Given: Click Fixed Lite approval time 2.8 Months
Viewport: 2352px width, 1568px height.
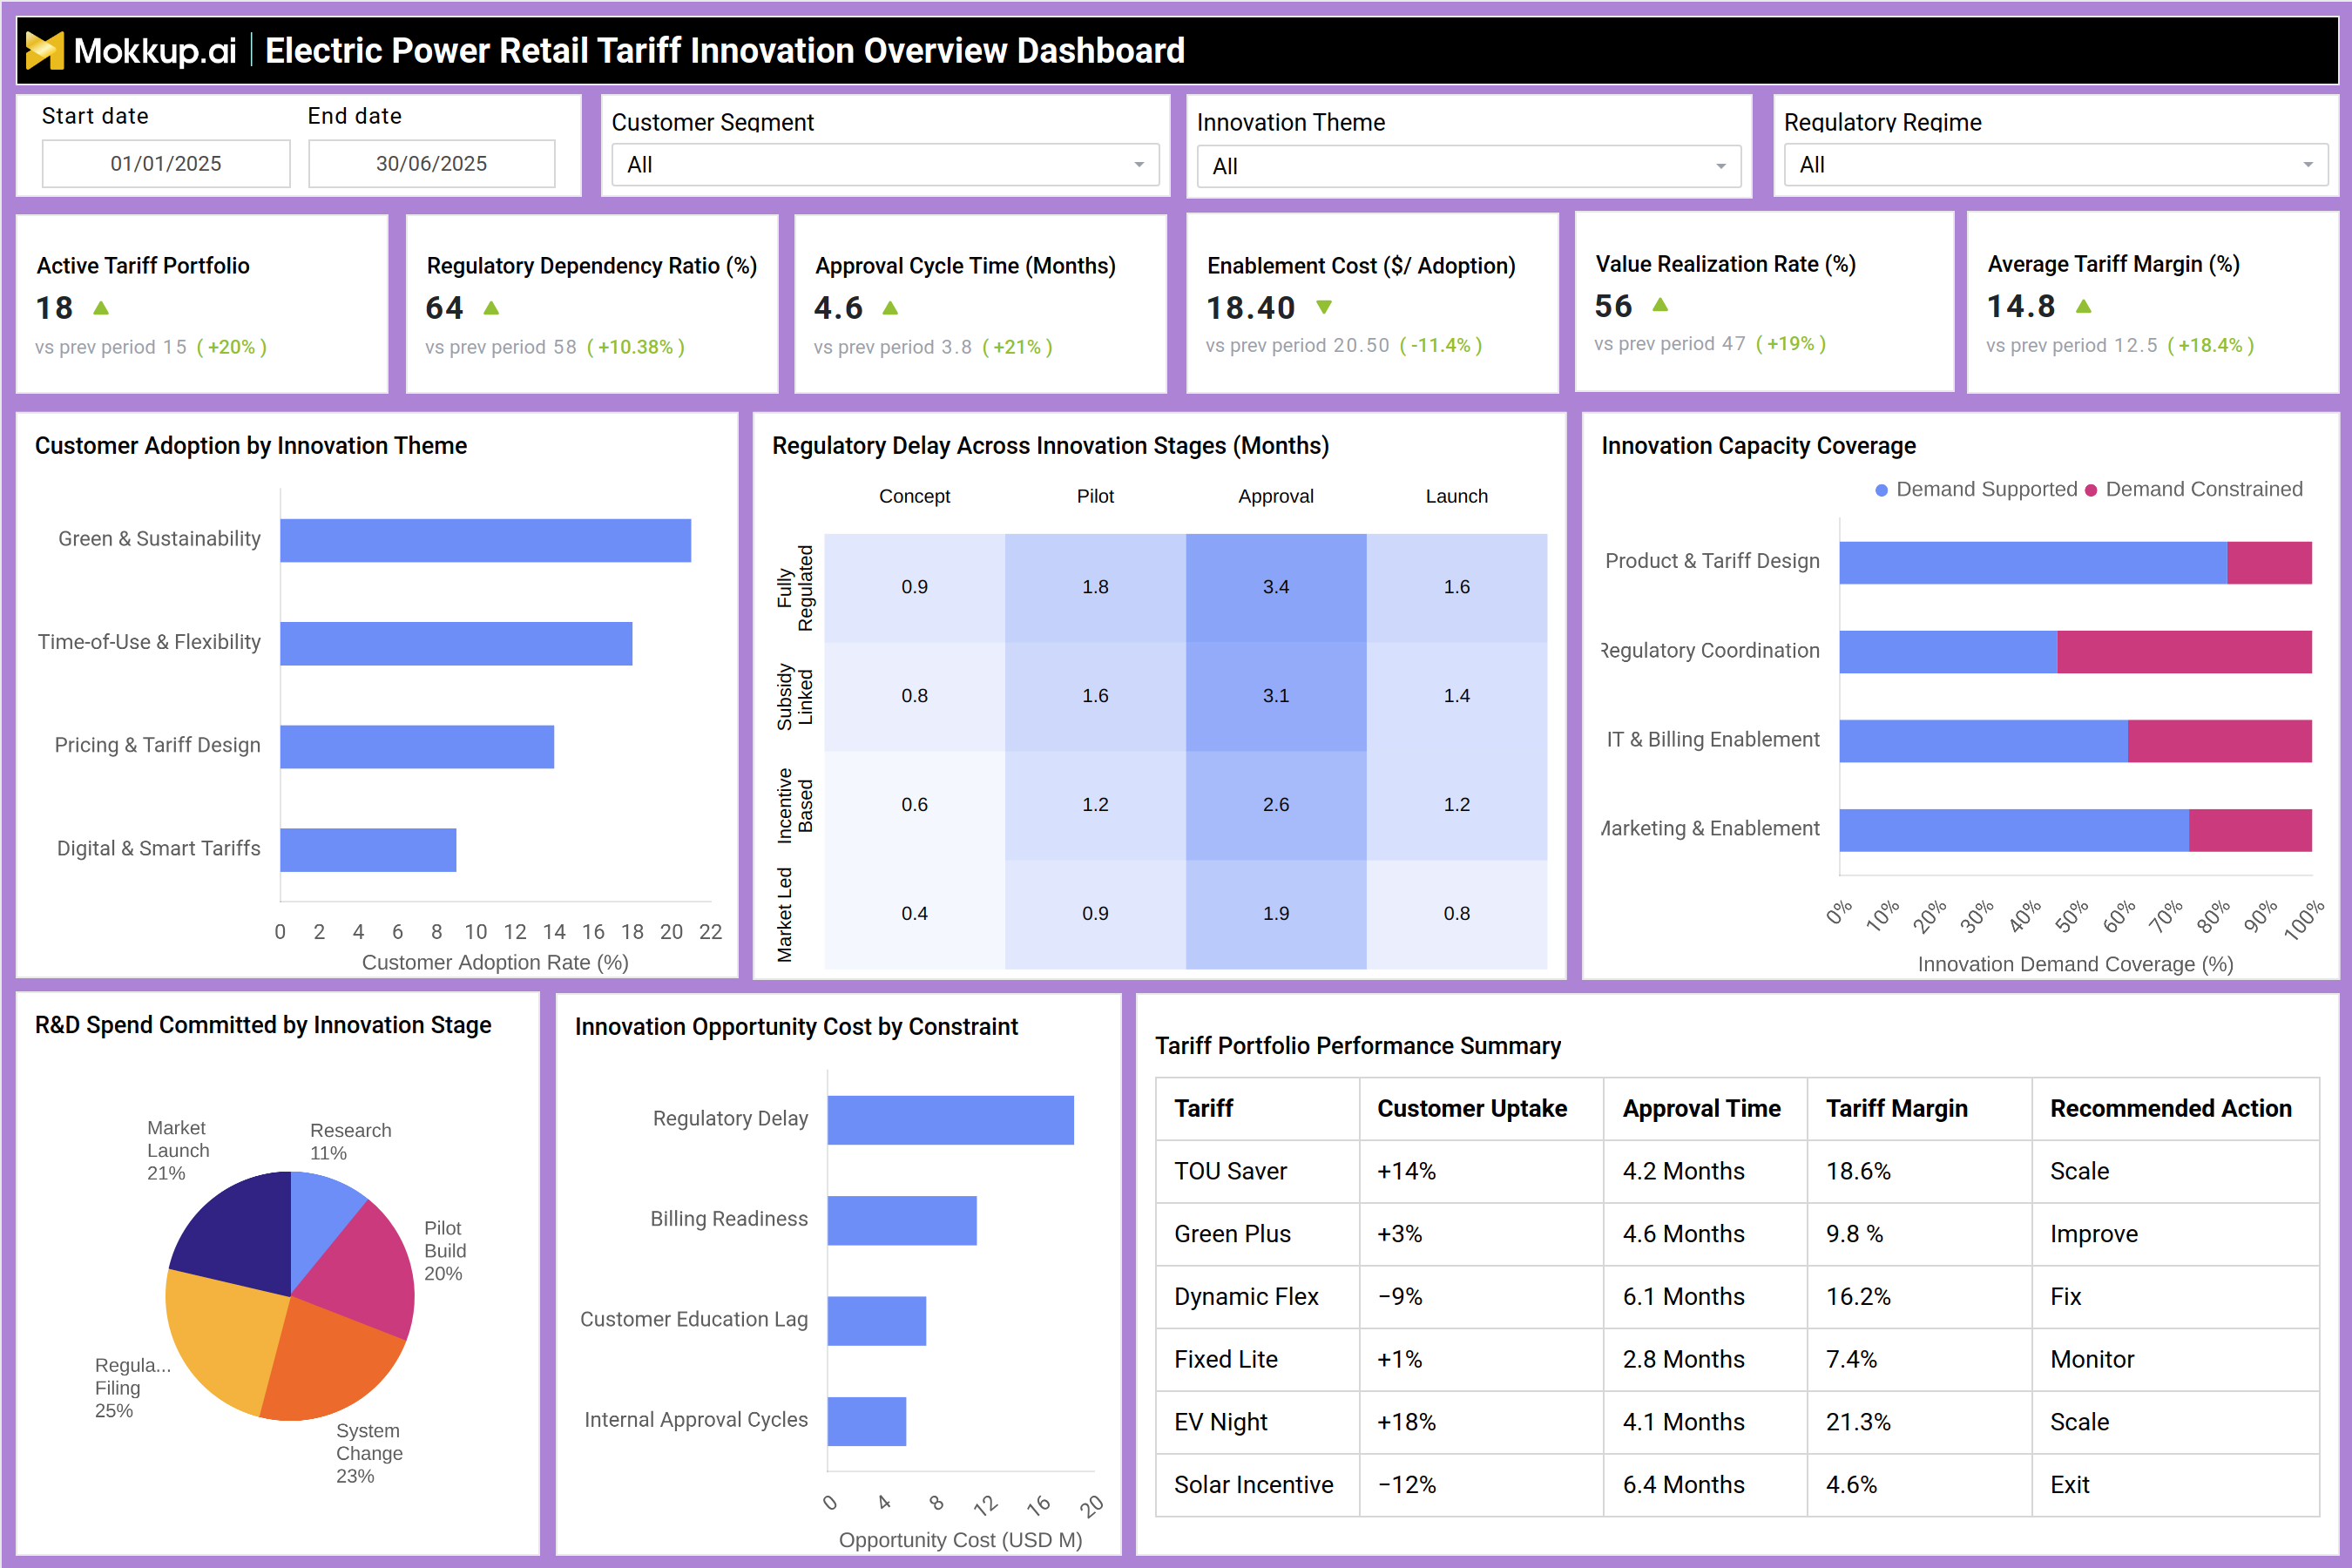Looking at the screenshot, I should coord(1683,1360).
